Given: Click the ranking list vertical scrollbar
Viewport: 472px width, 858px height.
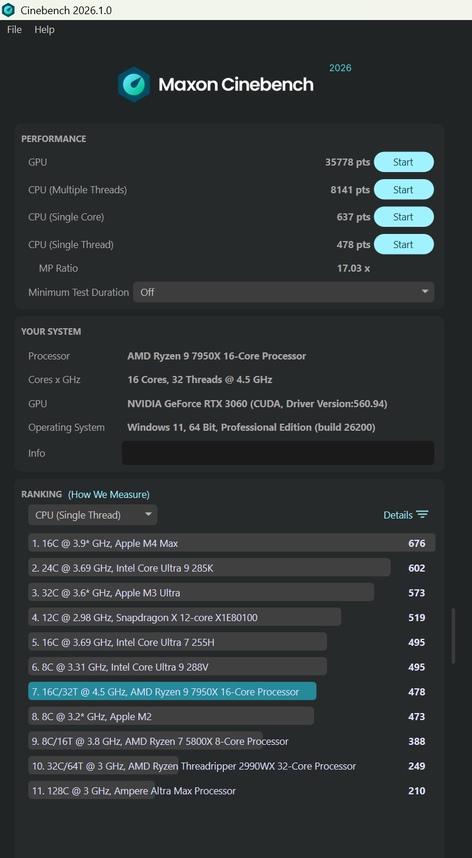Looking at the screenshot, I should (x=453, y=636).
